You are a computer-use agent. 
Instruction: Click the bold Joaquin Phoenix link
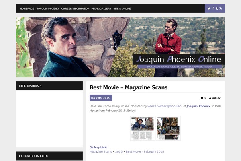point(198,106)
